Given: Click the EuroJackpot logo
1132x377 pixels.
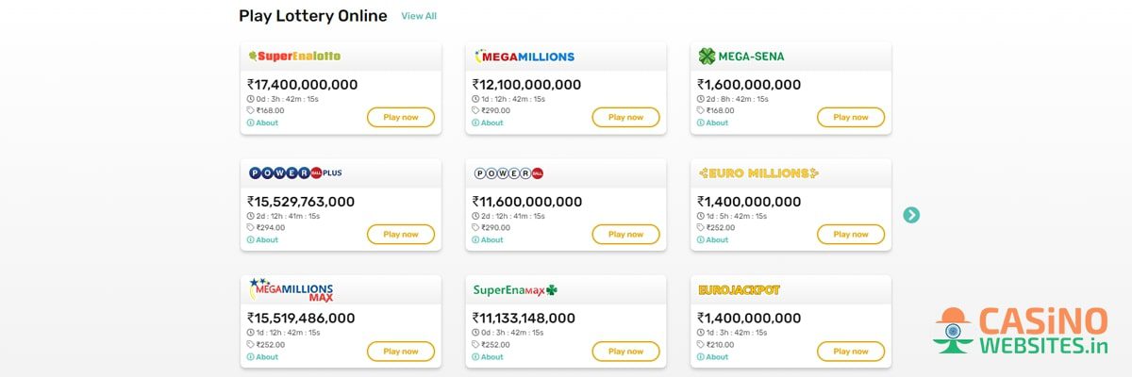Looking at the screenshot, I should [x=739, y=290].
